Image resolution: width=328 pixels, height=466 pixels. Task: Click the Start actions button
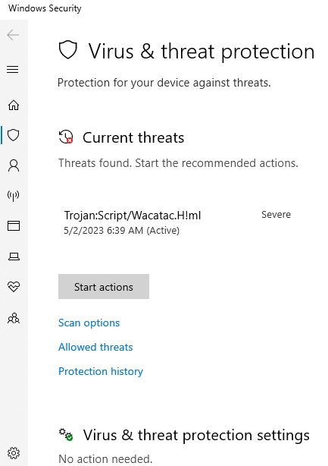(104, 286)
